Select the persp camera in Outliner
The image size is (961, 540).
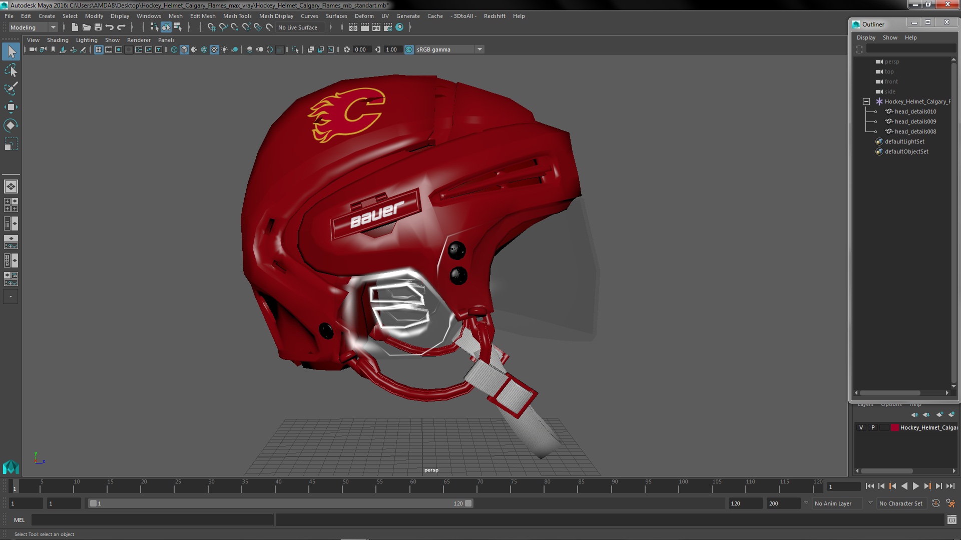point(892,61)
